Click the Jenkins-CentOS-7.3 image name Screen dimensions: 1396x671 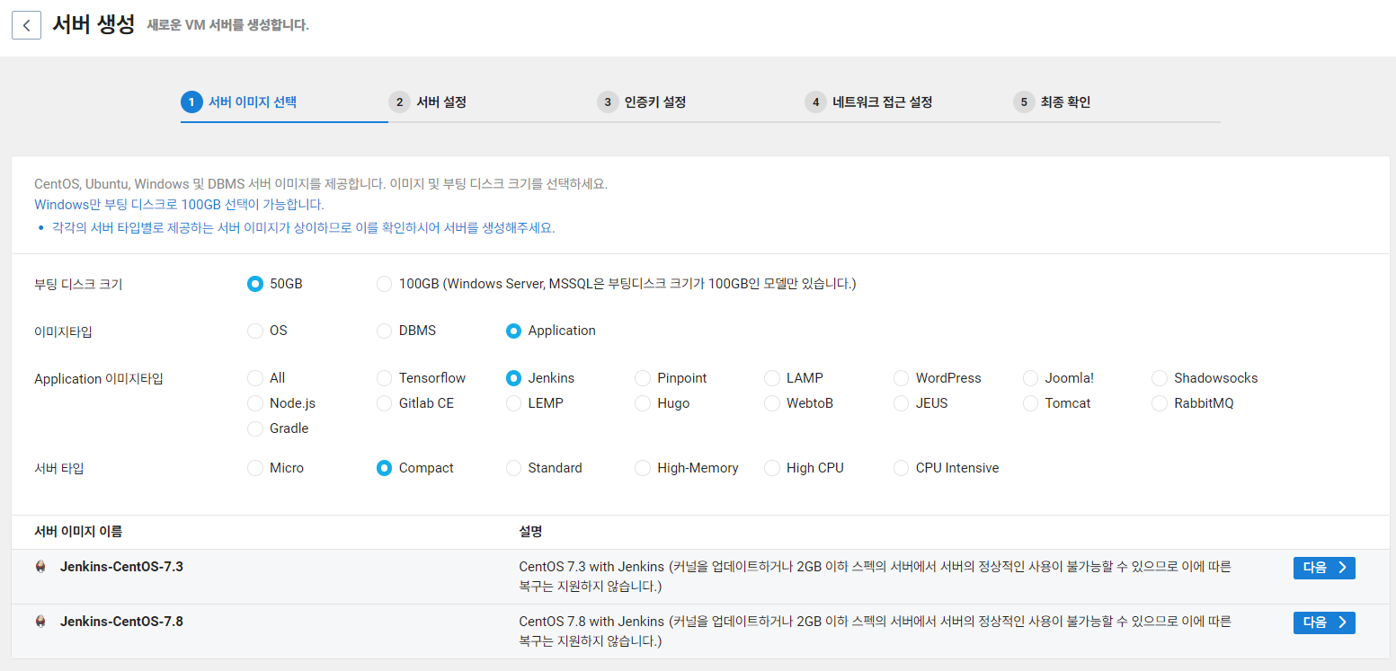(121, 567)
